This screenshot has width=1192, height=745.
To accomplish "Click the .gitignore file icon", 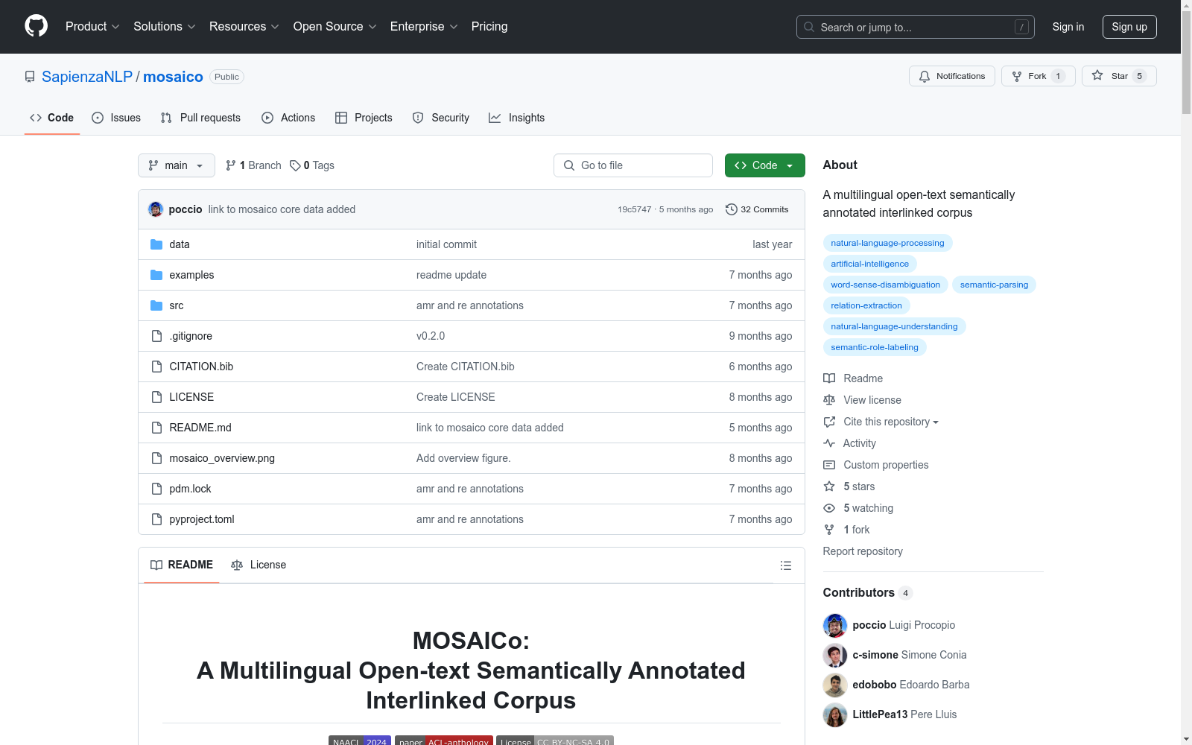I will point(156,336).
